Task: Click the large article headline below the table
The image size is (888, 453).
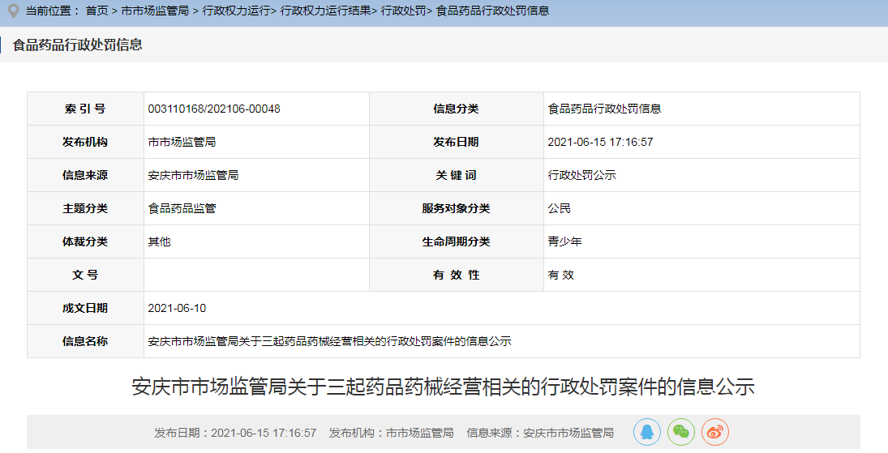Action: 443,387
